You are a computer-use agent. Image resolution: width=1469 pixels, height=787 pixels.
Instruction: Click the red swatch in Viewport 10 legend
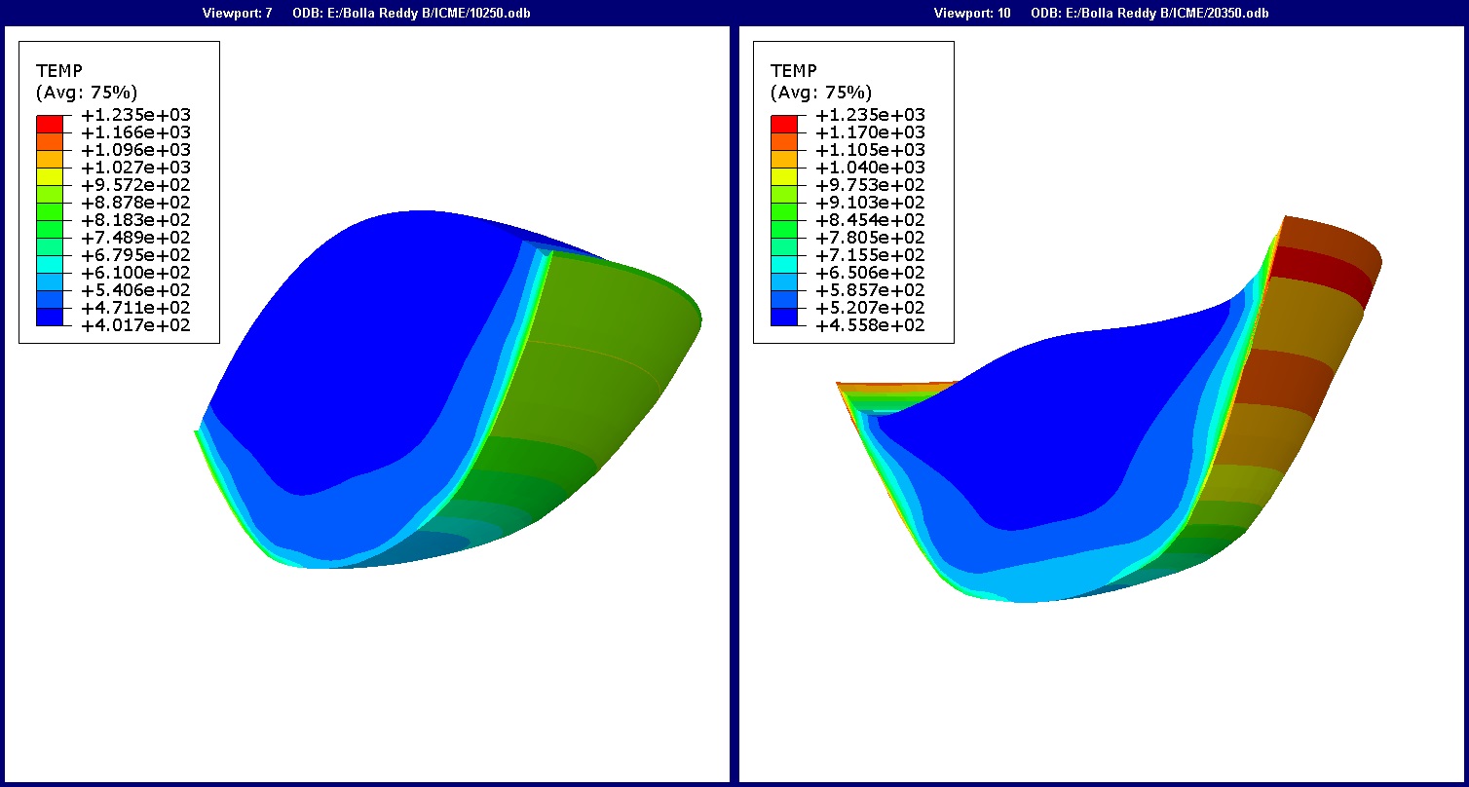(x=783, y=124)
